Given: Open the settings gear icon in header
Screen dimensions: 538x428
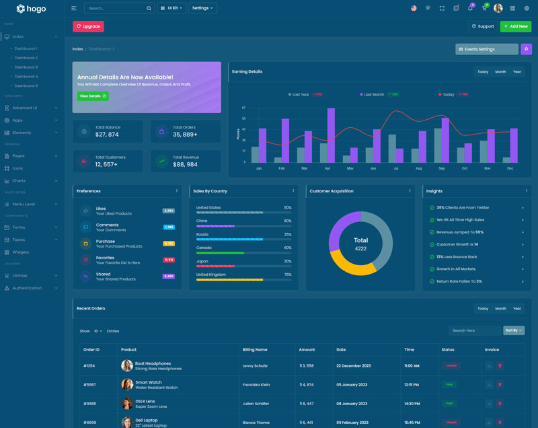Looking at the screenshot, I should click(x=527, y=9).
